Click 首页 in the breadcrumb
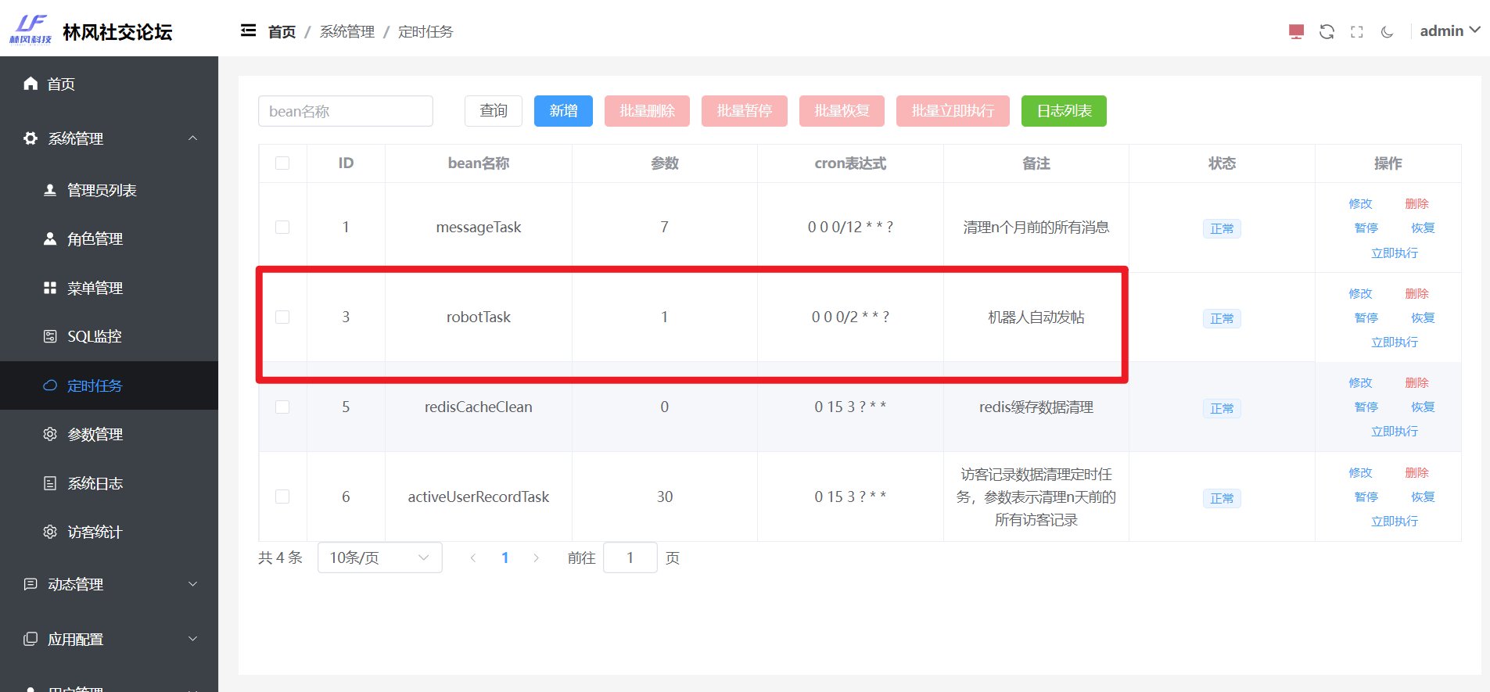 coord(282,31)
